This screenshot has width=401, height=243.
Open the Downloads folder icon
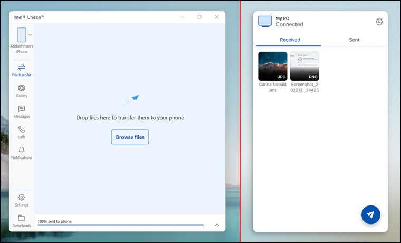pos(22,220)
